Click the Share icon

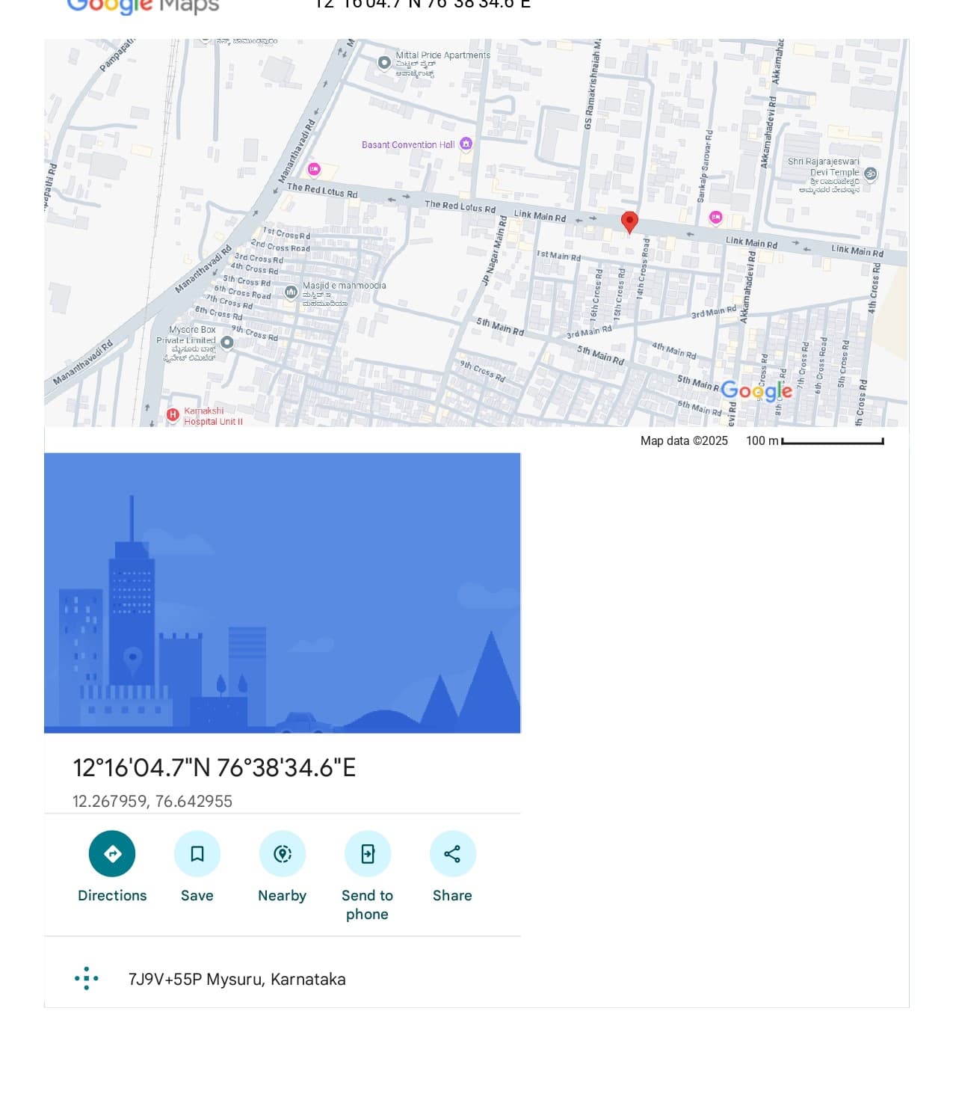pos(453,853)
